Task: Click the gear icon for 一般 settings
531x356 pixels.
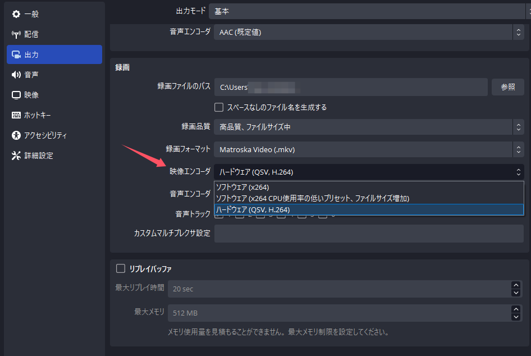Action: coord(16,14)
